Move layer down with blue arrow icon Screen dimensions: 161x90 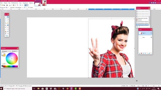(149, 53)
